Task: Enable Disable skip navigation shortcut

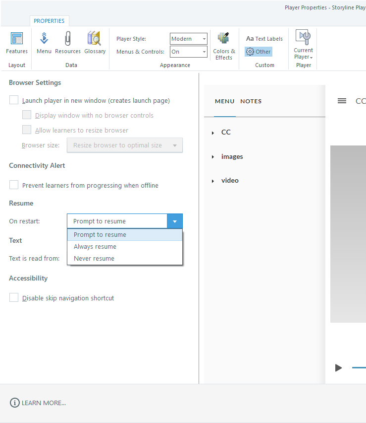Action: [x=14, y=297]
